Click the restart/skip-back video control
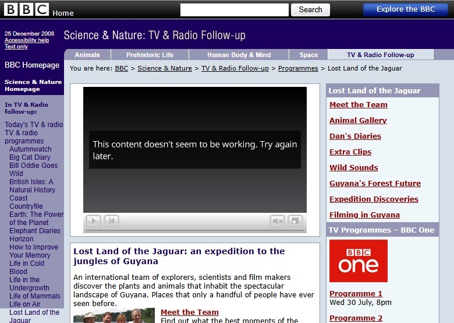454x323 pixels. (112, 221)
